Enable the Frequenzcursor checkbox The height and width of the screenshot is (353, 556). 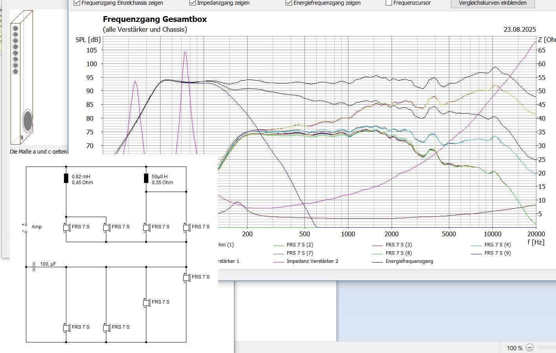click(x=389, y=3)
